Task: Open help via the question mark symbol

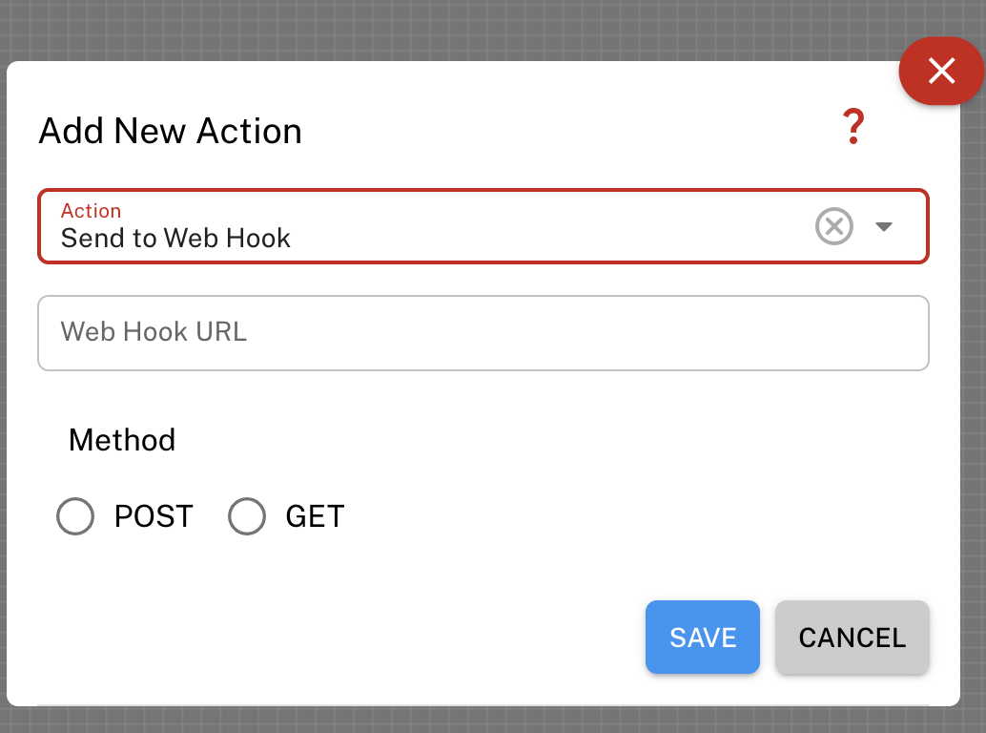Action: pos(853,125)
